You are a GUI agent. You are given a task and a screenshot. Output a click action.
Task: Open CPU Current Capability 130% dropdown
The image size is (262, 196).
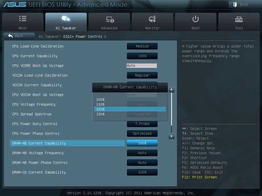click(x=142, y=56)
